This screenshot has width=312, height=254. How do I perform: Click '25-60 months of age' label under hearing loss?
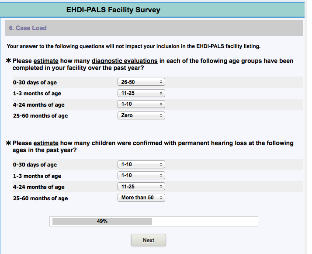coord(40,198)
